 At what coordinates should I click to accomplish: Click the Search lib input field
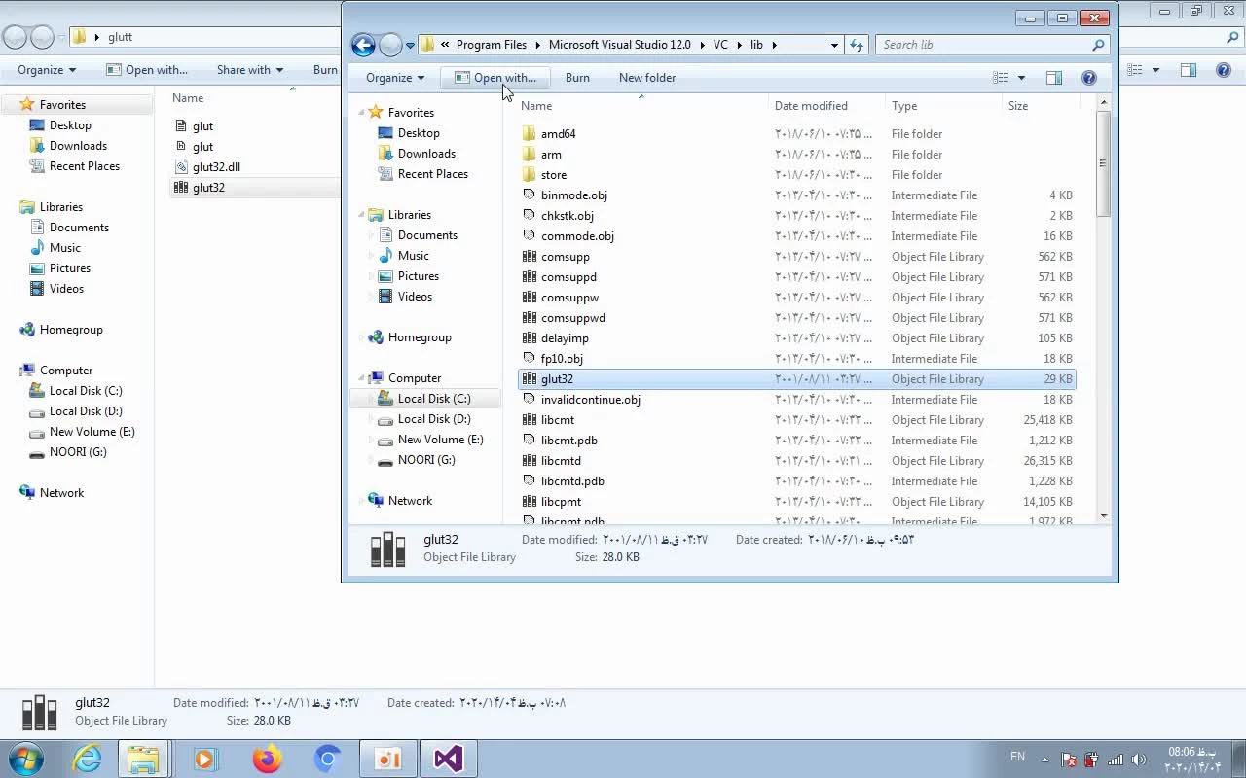983,45
